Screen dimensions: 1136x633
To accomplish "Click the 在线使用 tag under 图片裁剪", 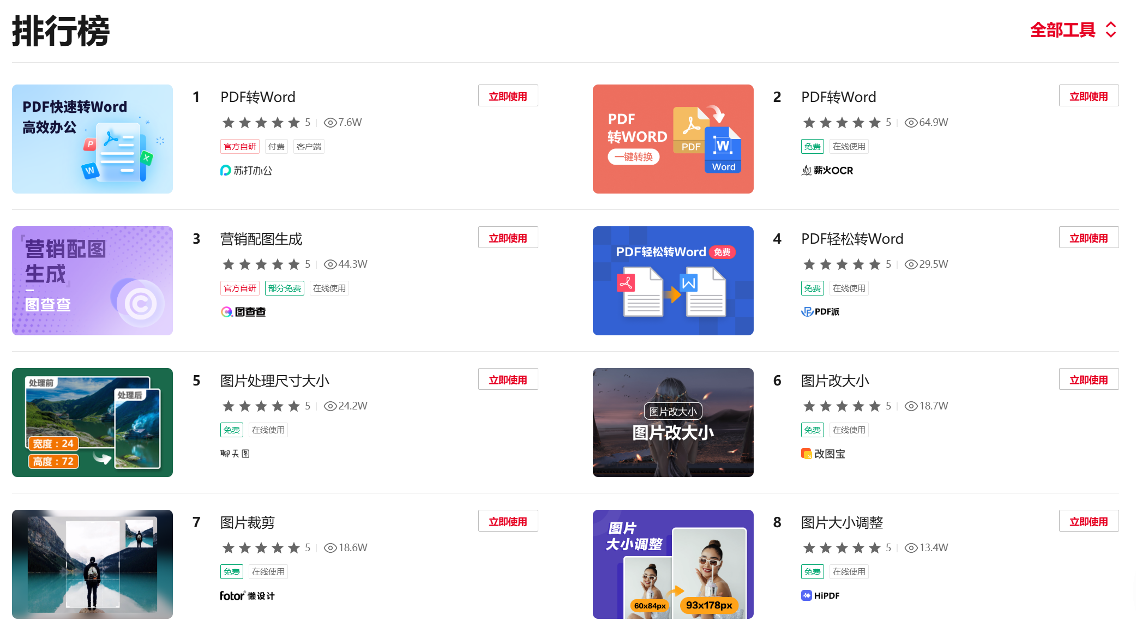I will [268, 571].
